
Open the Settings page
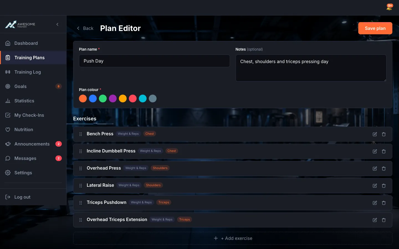[33, 173]
